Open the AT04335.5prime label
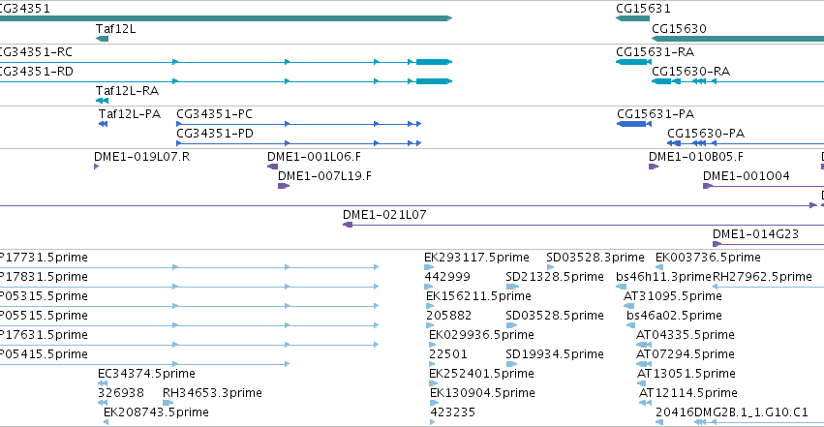Image resolution: width=824 pixels, height=427 pixels. pyautogui.click(x=686, y=335)
